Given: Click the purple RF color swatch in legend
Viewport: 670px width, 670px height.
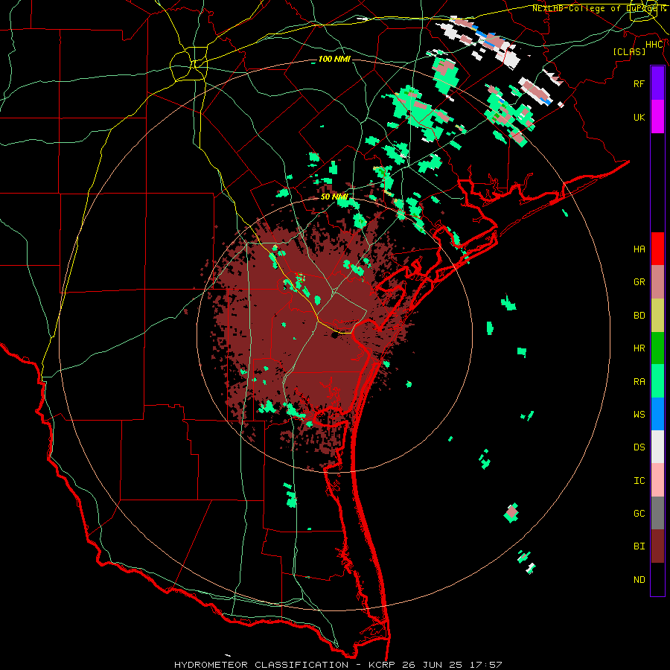Looking at the screenshot, I should [x=657, y=83].
